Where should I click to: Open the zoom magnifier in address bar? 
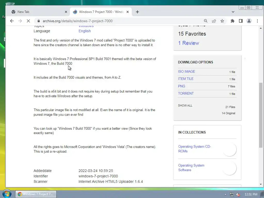click(x=205, y=21)
